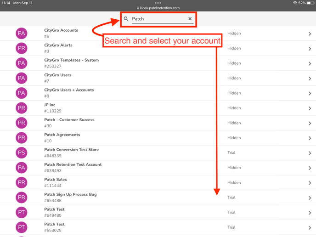Click the Patch Agreements avatar
The height and width of the screenshot is (237, 316).
point(22,138)
